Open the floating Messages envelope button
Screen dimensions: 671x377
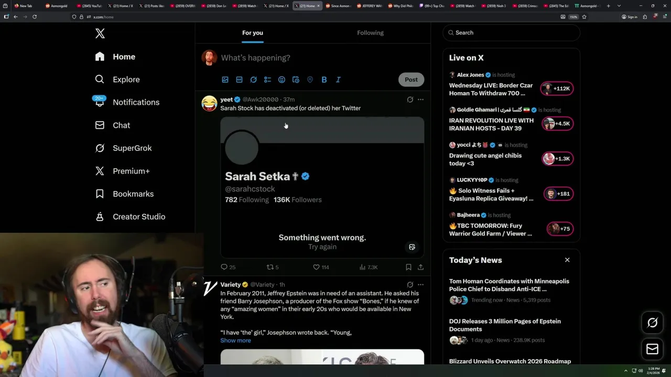(653, 349)
